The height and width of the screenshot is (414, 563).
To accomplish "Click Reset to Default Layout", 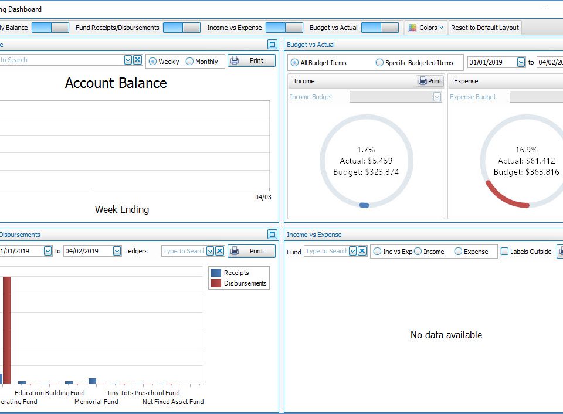I will [484, 28].
